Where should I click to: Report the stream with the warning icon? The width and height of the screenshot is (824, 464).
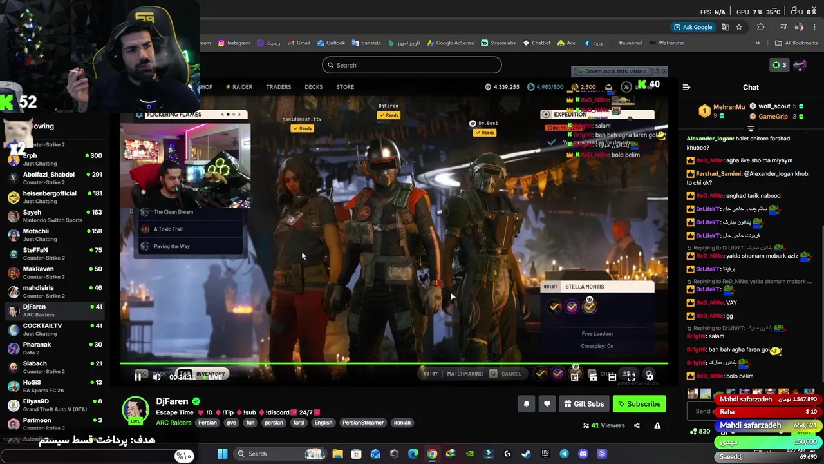pos(657,425)
